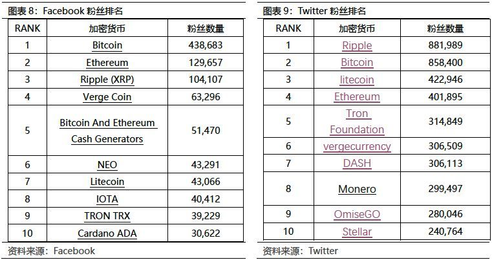Follow the IOTA link

pos(107,199)
